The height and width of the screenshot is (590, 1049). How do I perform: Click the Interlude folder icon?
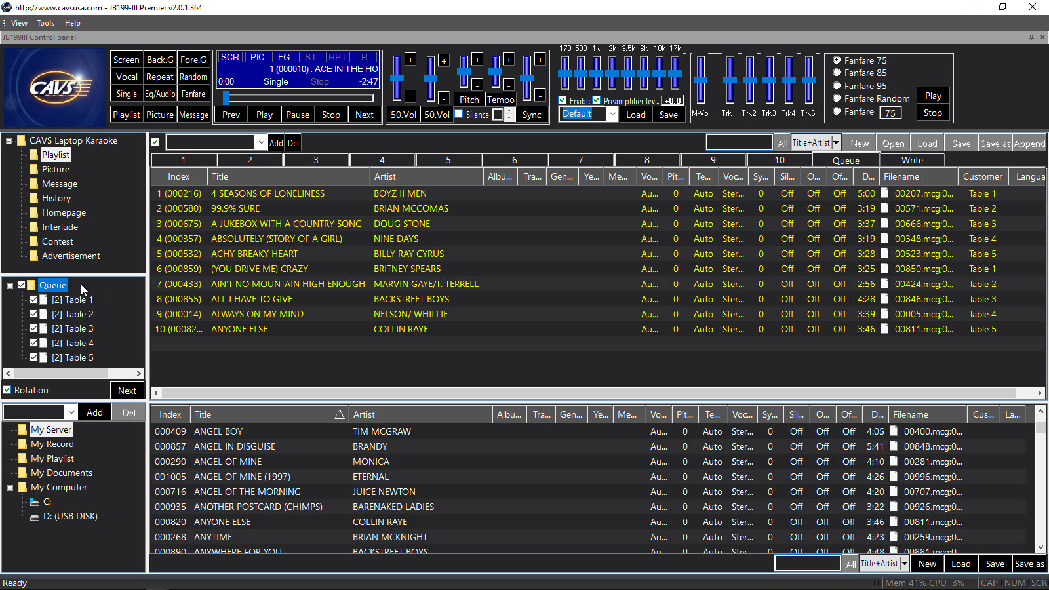[34, 227]
